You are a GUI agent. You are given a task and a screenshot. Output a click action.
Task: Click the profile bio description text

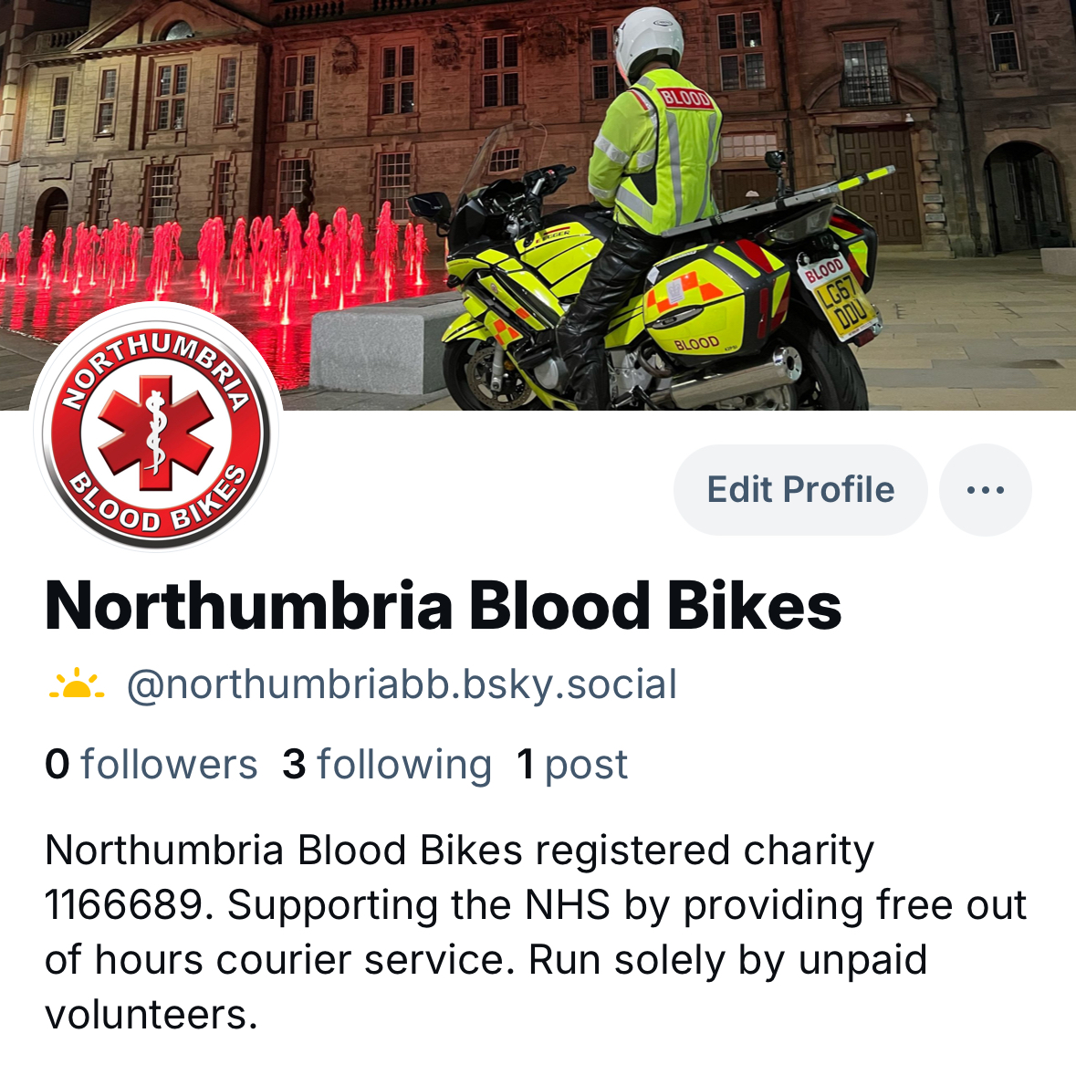pyautogui.click(x=535, y=933)
